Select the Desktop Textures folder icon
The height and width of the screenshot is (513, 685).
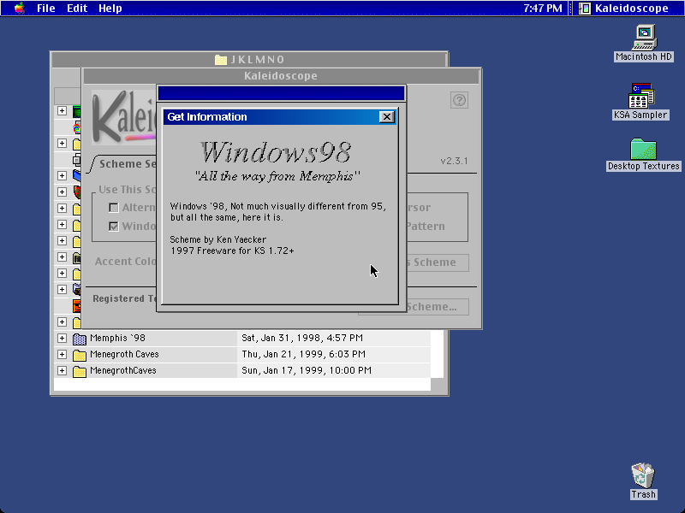pyautogui.click(x=643, y=149)
